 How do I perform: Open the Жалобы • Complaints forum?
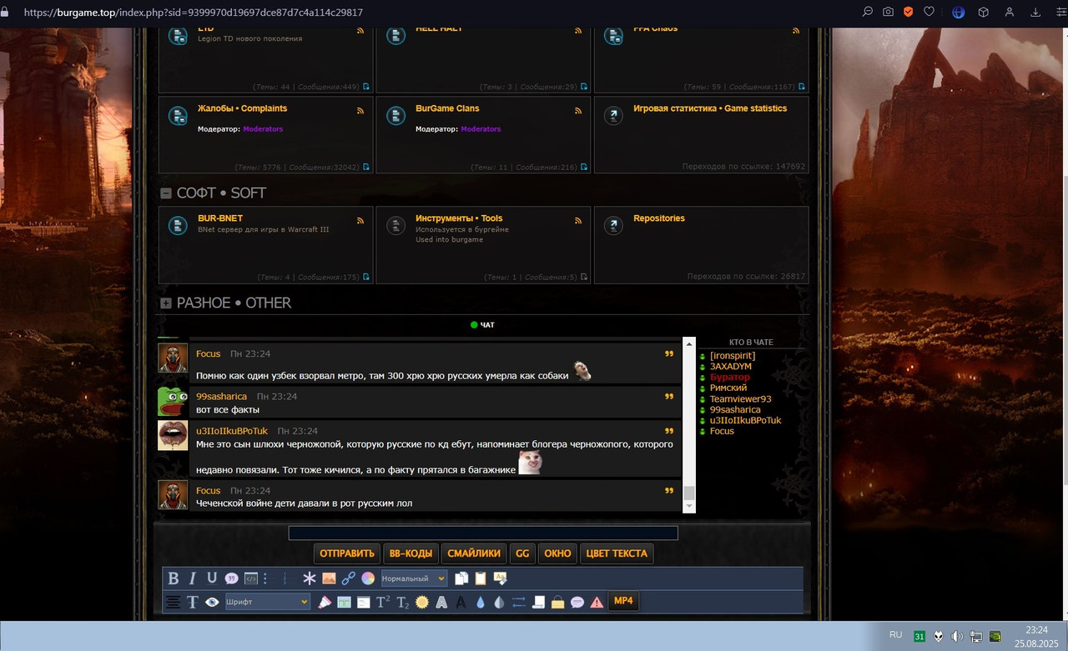(x=242, y=108)
